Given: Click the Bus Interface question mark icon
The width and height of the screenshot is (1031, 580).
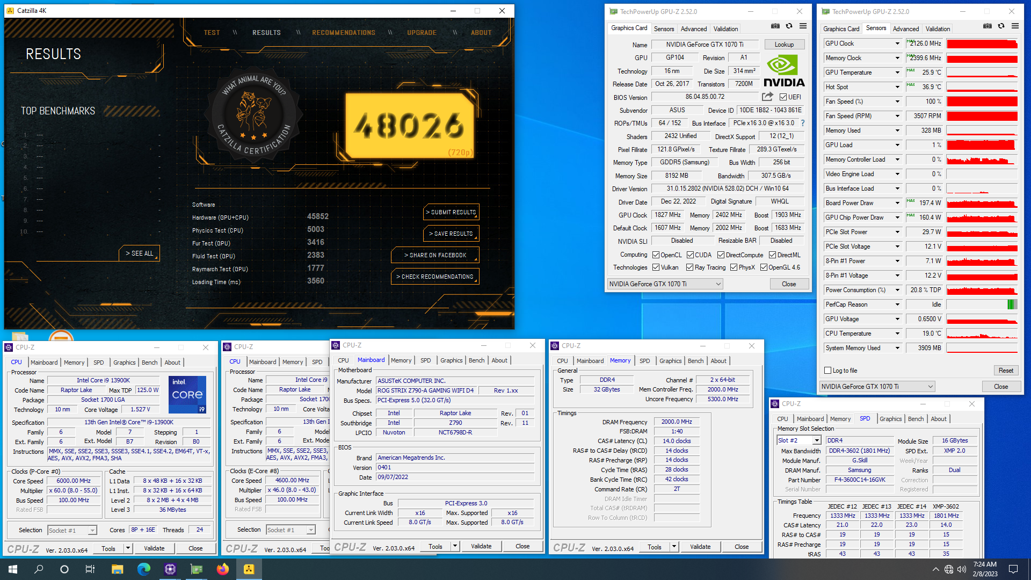Looking at the screenshot, I should tap(803, 123).
